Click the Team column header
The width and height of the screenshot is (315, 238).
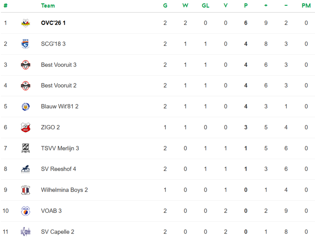(48, 6)
